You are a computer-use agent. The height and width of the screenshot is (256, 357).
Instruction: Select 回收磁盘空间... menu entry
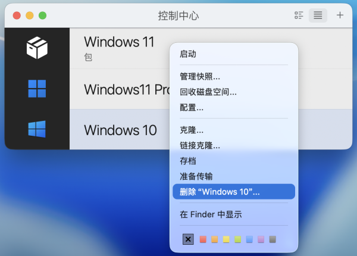coord(208,92)
